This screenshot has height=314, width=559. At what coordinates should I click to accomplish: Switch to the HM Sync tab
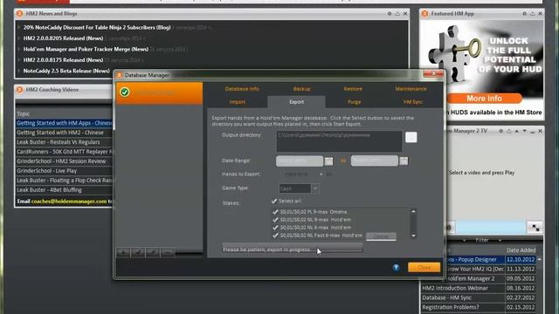pos(413,102)
